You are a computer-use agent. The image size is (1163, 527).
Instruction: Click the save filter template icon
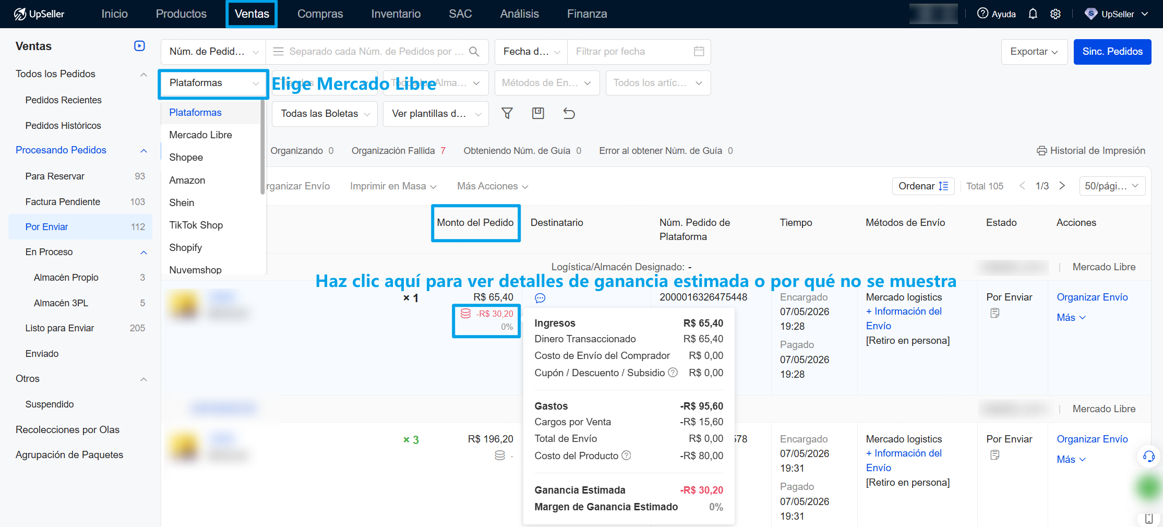(x=538, y=113)
